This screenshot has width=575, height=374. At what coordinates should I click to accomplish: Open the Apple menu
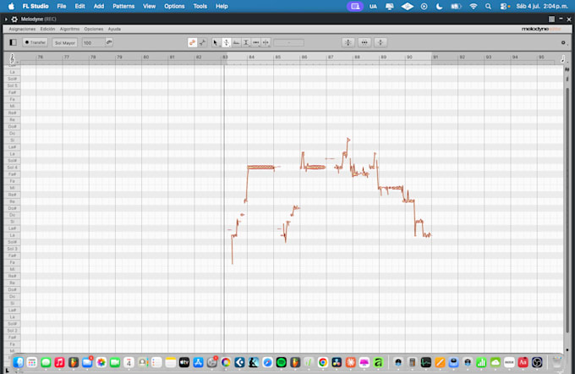[11, 6]
